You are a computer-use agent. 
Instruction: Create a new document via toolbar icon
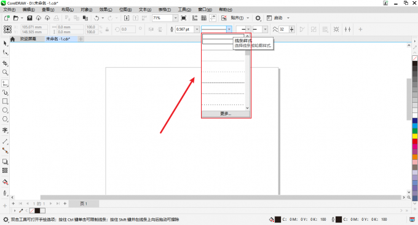[7, 18]
